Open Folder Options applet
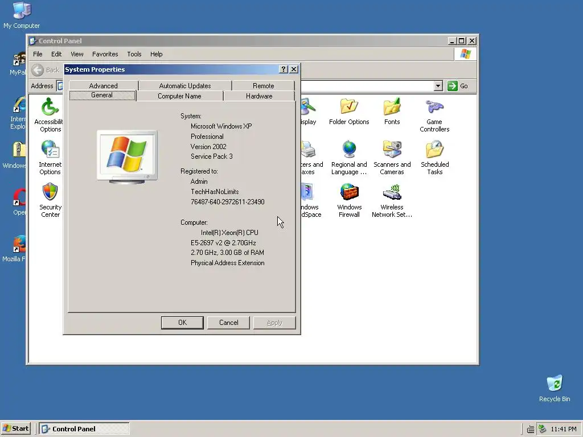583x437 pixels. (349, 112)
